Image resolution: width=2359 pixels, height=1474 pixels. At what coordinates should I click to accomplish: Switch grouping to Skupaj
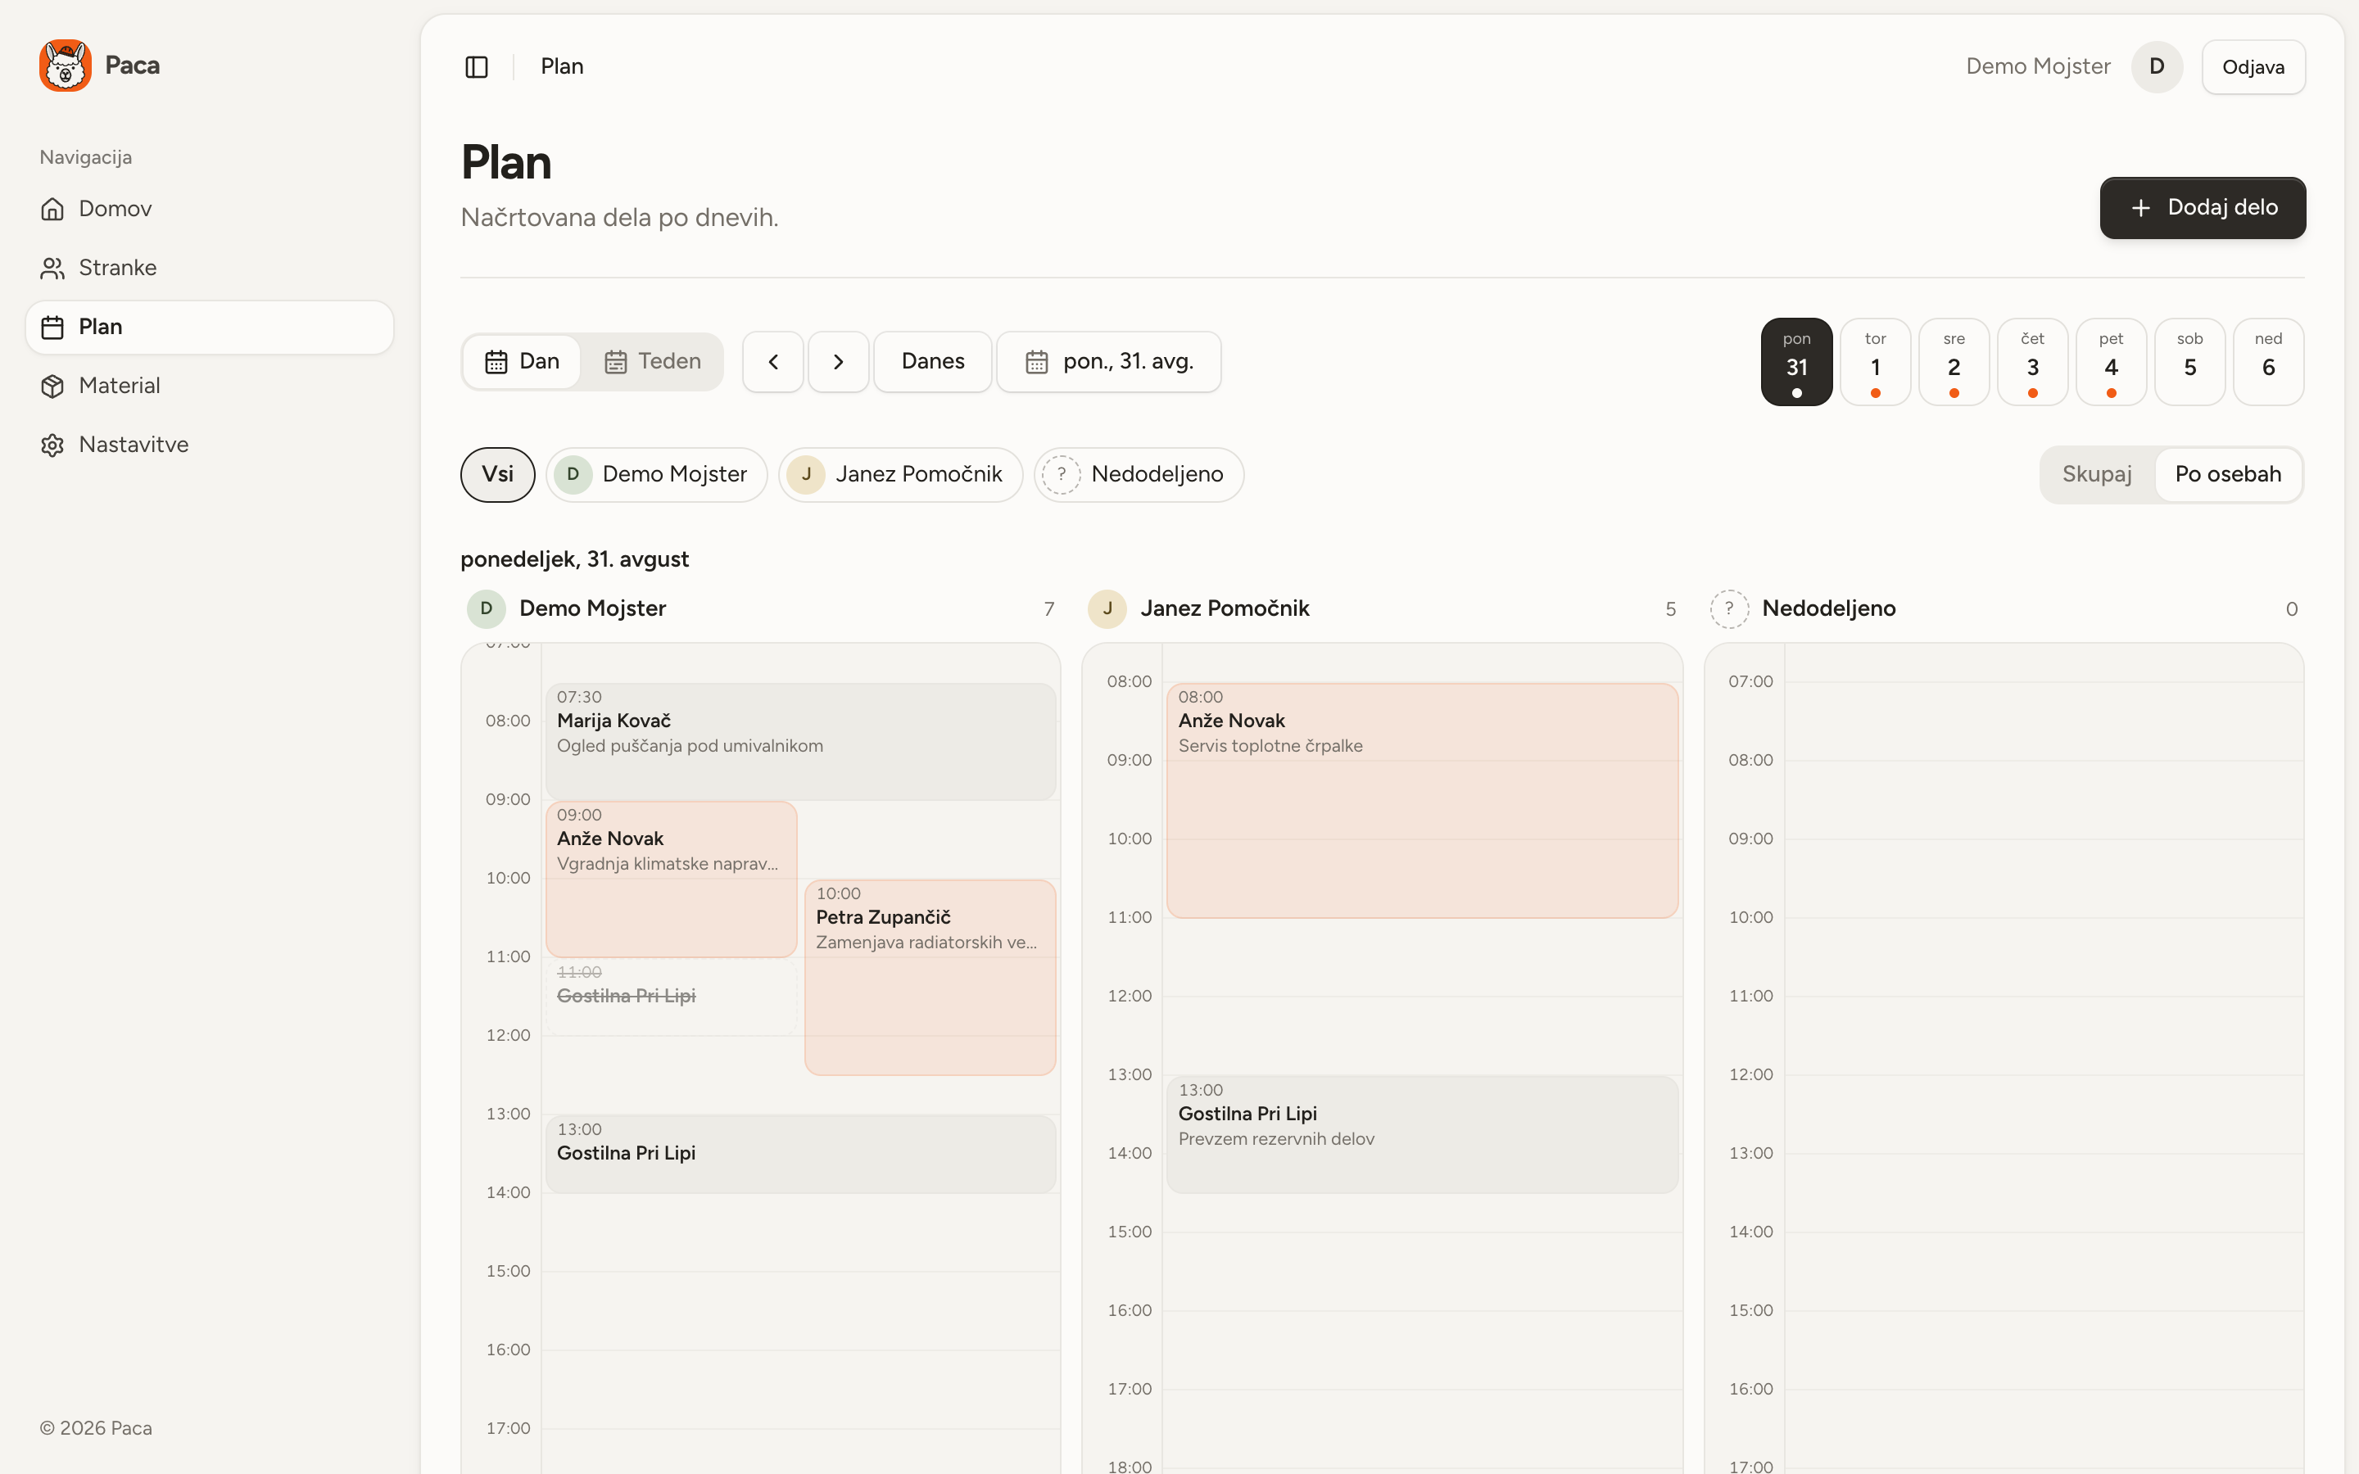point(2097,475)
